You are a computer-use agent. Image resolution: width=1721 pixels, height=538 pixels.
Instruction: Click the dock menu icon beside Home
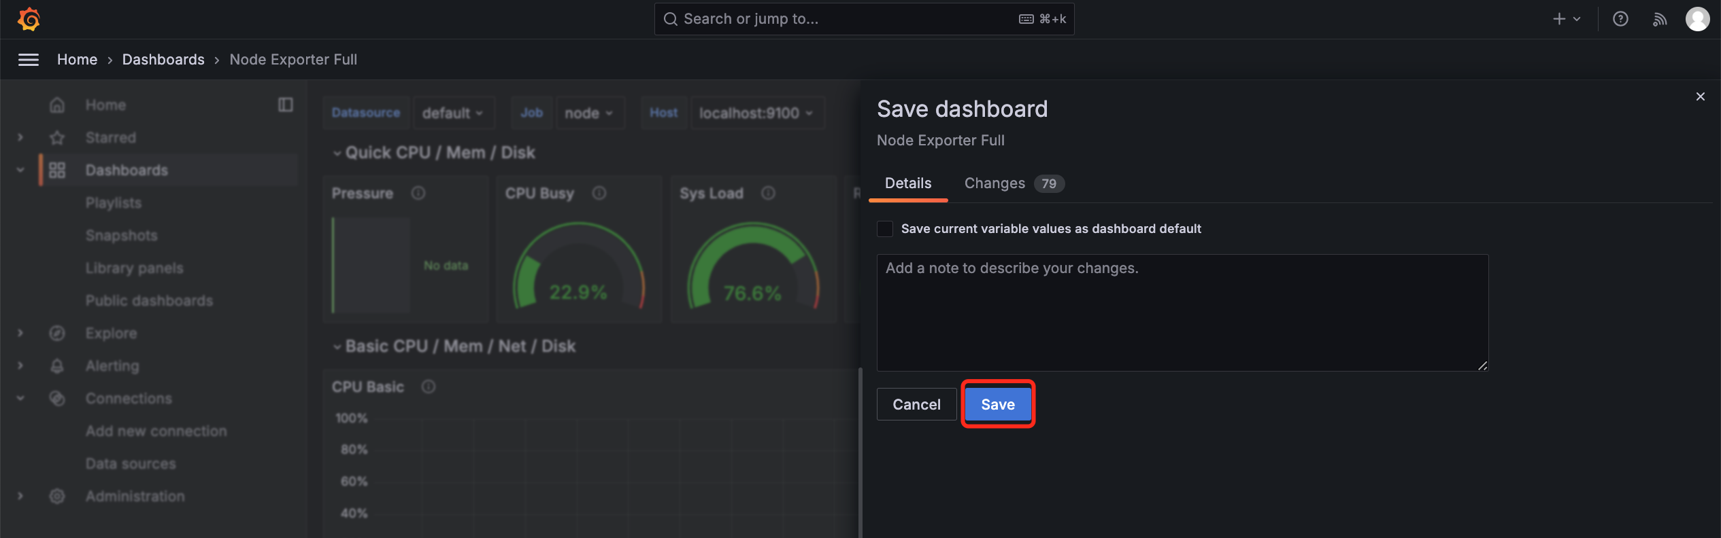click(286, 105)
